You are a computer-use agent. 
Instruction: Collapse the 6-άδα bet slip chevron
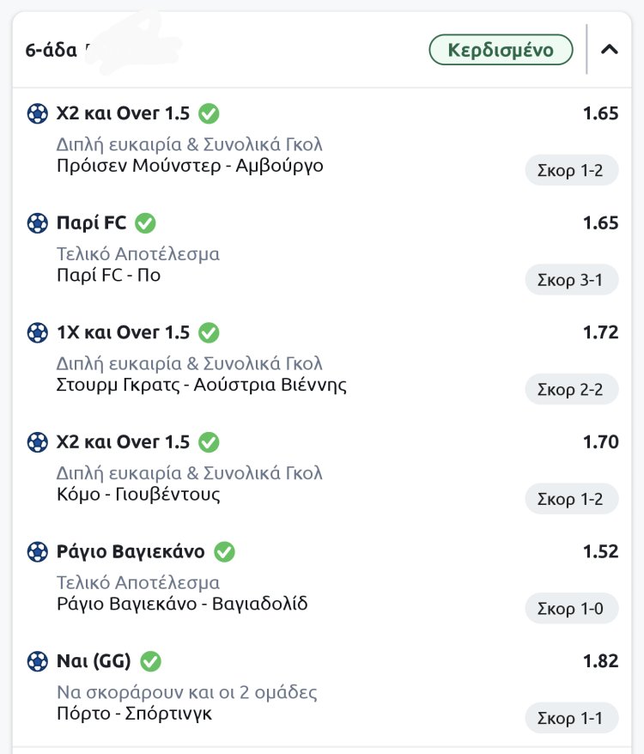610,49
